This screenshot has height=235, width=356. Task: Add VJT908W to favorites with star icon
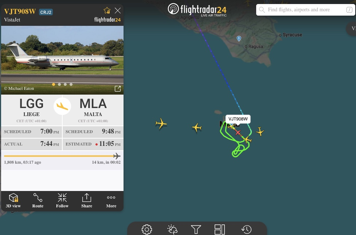coord(107,11)
